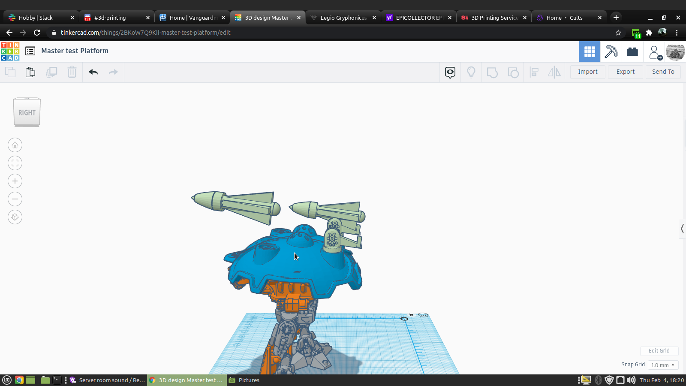Open the clock showing Thu Feb 4, 18:20
The height and width of the screenshot is (386, 686).
point(662,380)
